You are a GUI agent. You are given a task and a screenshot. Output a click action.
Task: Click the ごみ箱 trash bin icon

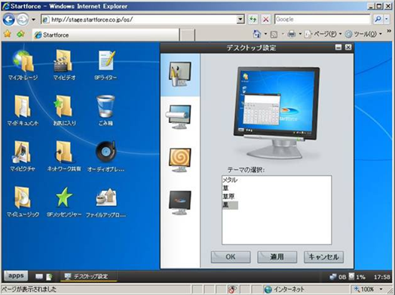pyautogui.click(x=106, y=106)
